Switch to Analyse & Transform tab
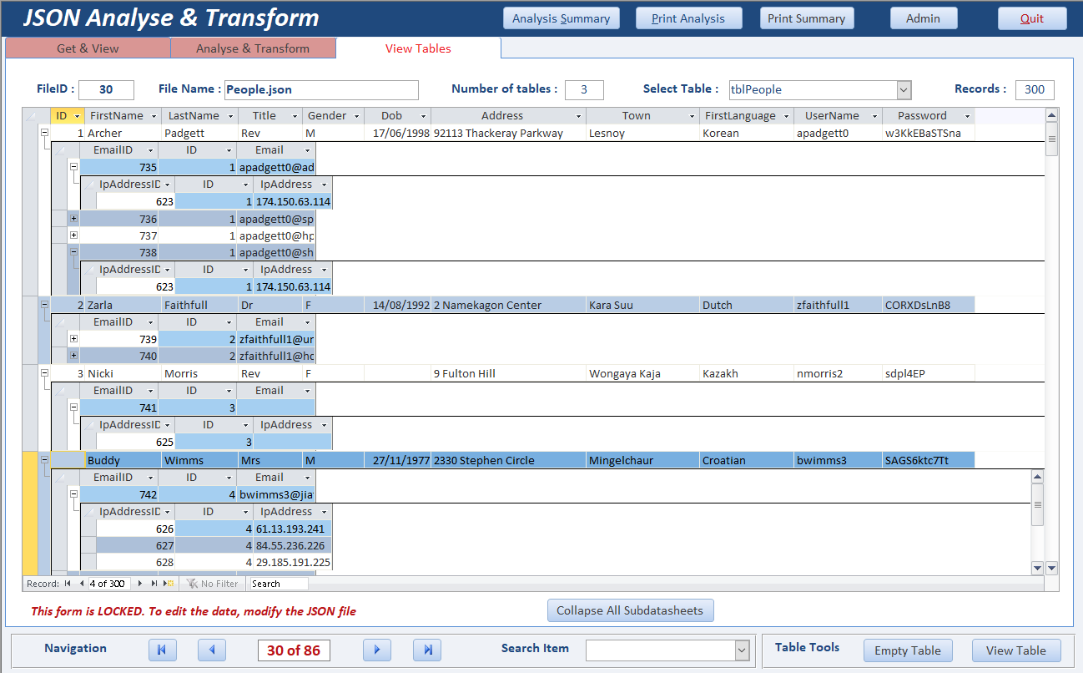1083x673 pixels. coord(253,48)
